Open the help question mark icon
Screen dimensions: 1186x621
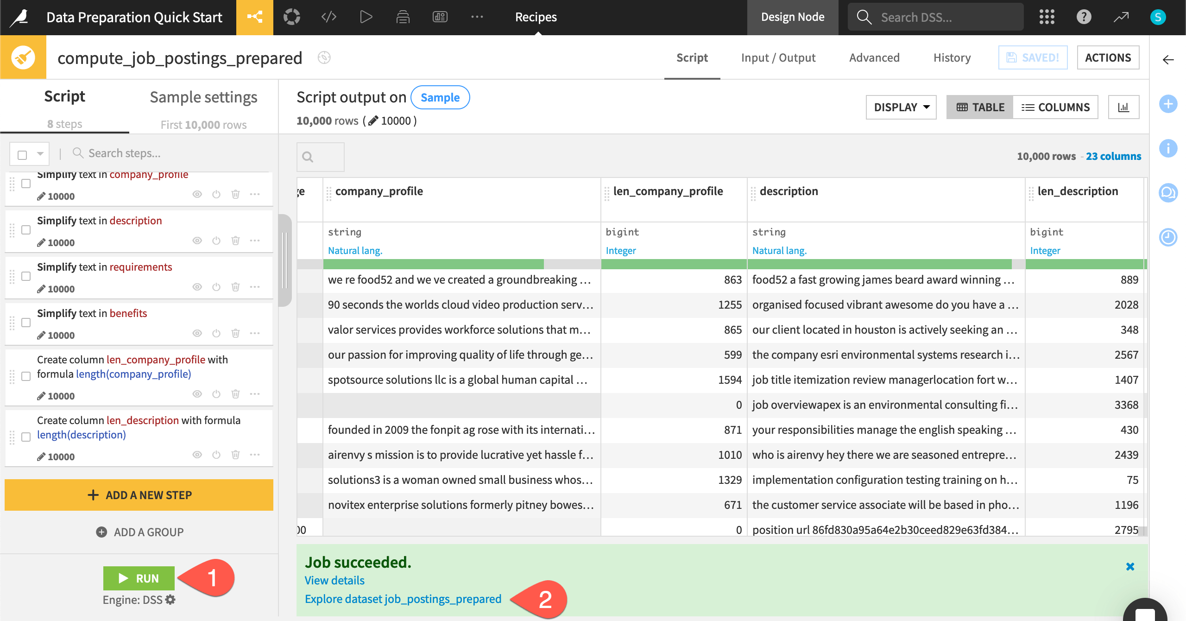[x=1084, y=17]
